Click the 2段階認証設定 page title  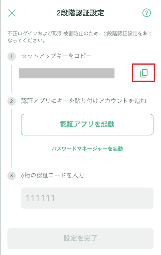click(x=80, y=13)
